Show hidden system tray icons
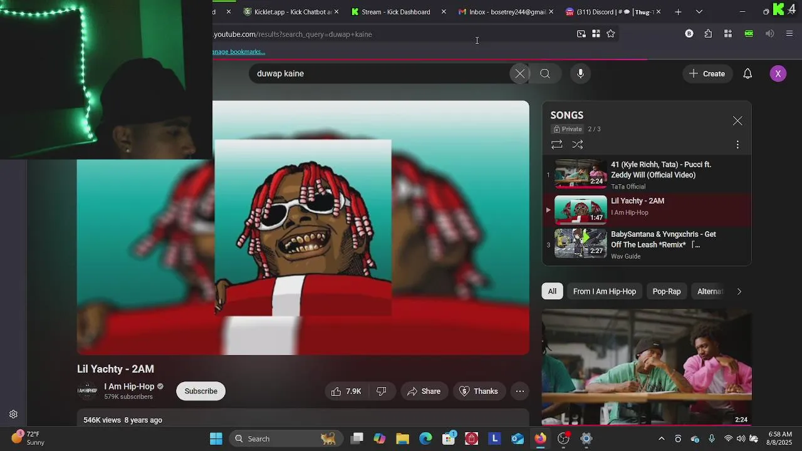 (661, 439)
